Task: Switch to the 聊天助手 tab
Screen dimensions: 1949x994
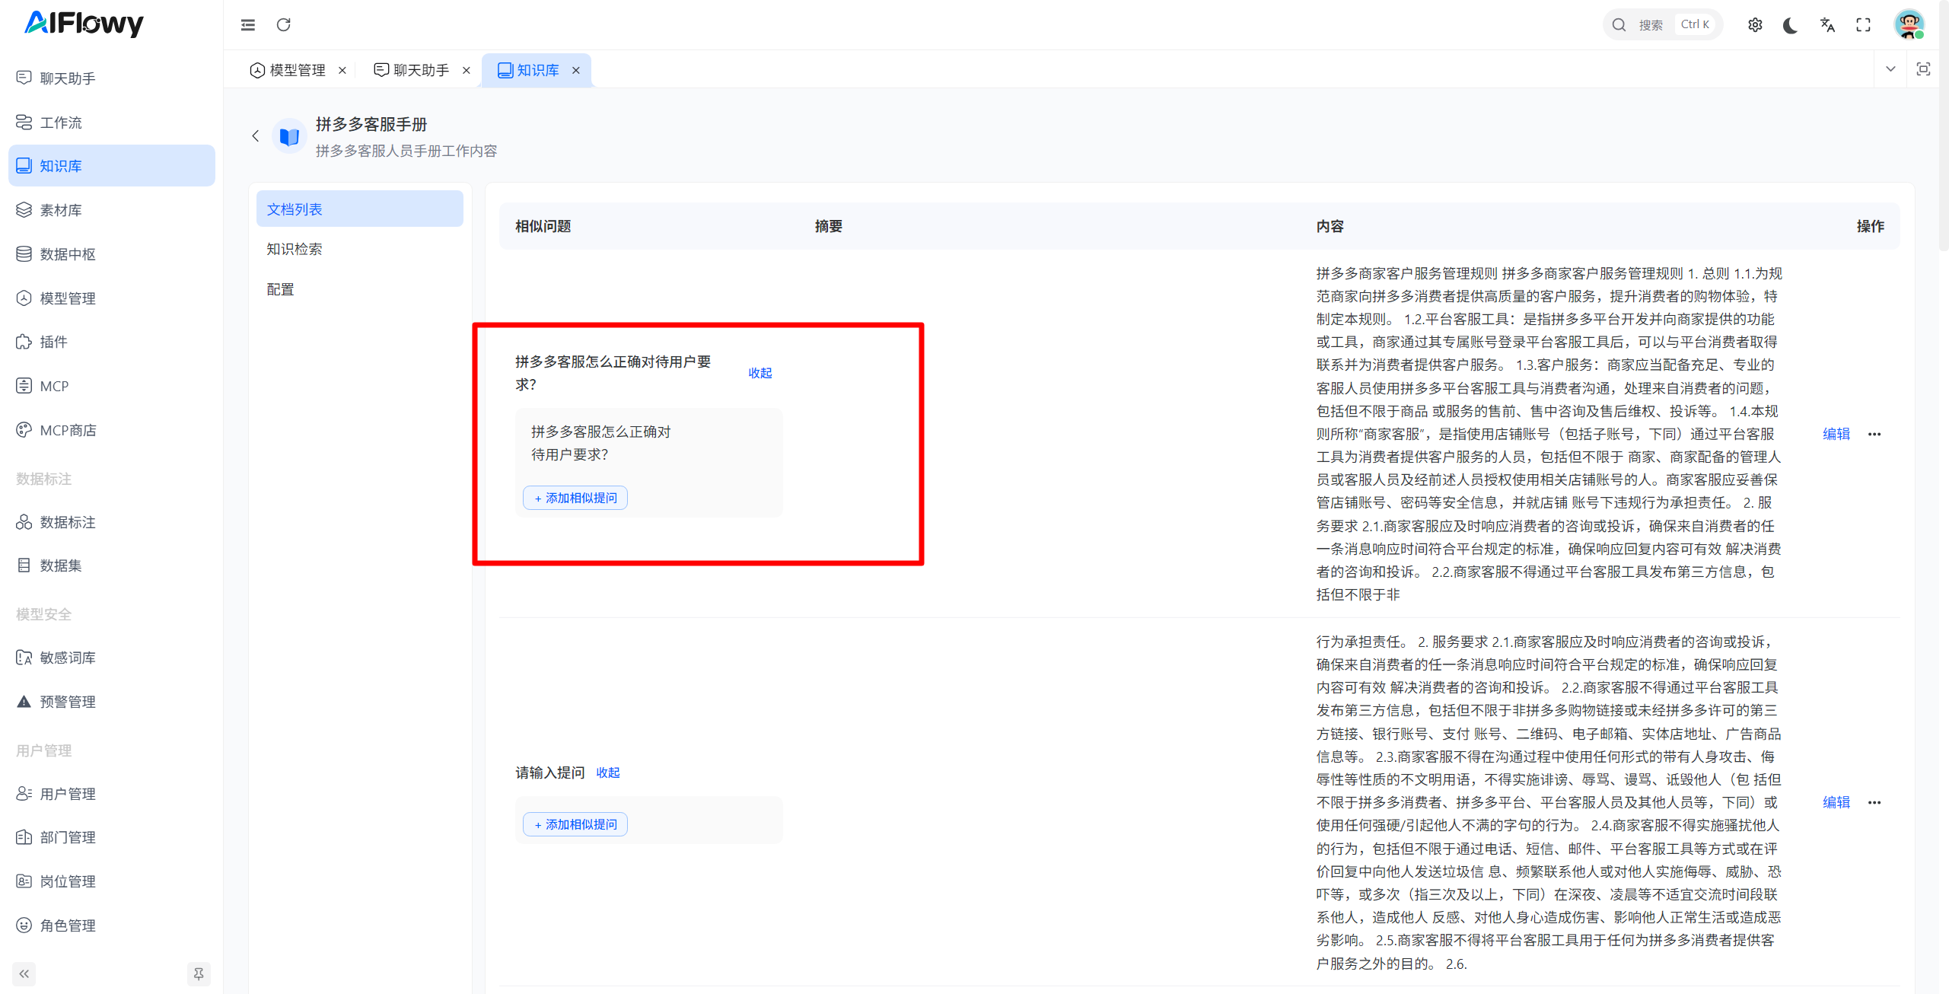Action: click(x=421, y=70)
